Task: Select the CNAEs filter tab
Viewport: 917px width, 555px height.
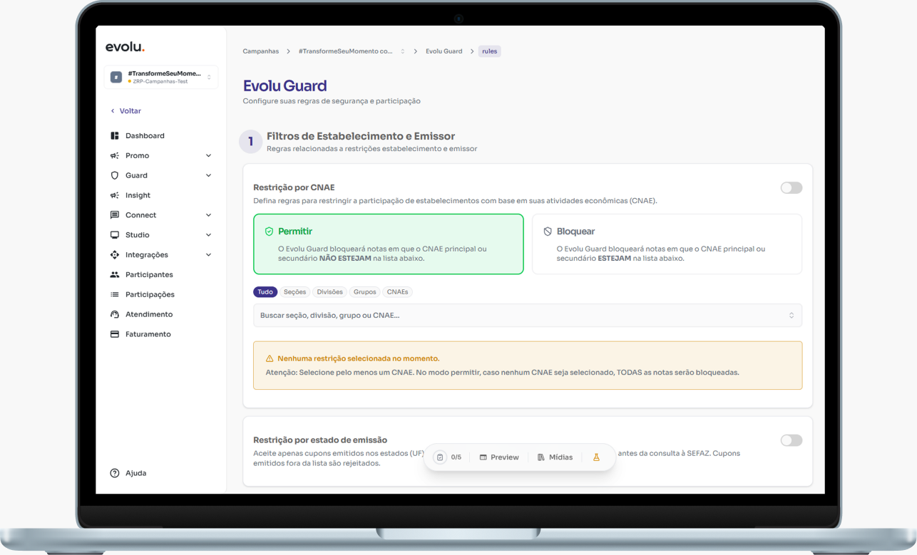Action: (397, 292)
